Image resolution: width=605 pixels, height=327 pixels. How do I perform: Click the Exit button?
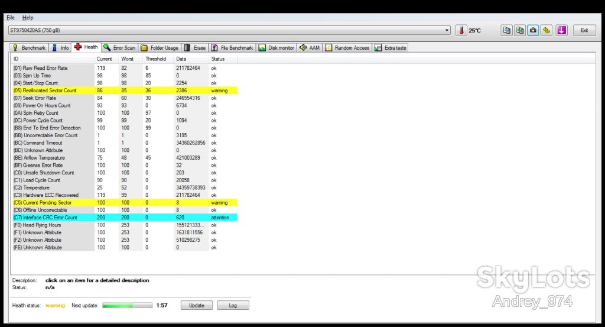(x=584, y=30)
